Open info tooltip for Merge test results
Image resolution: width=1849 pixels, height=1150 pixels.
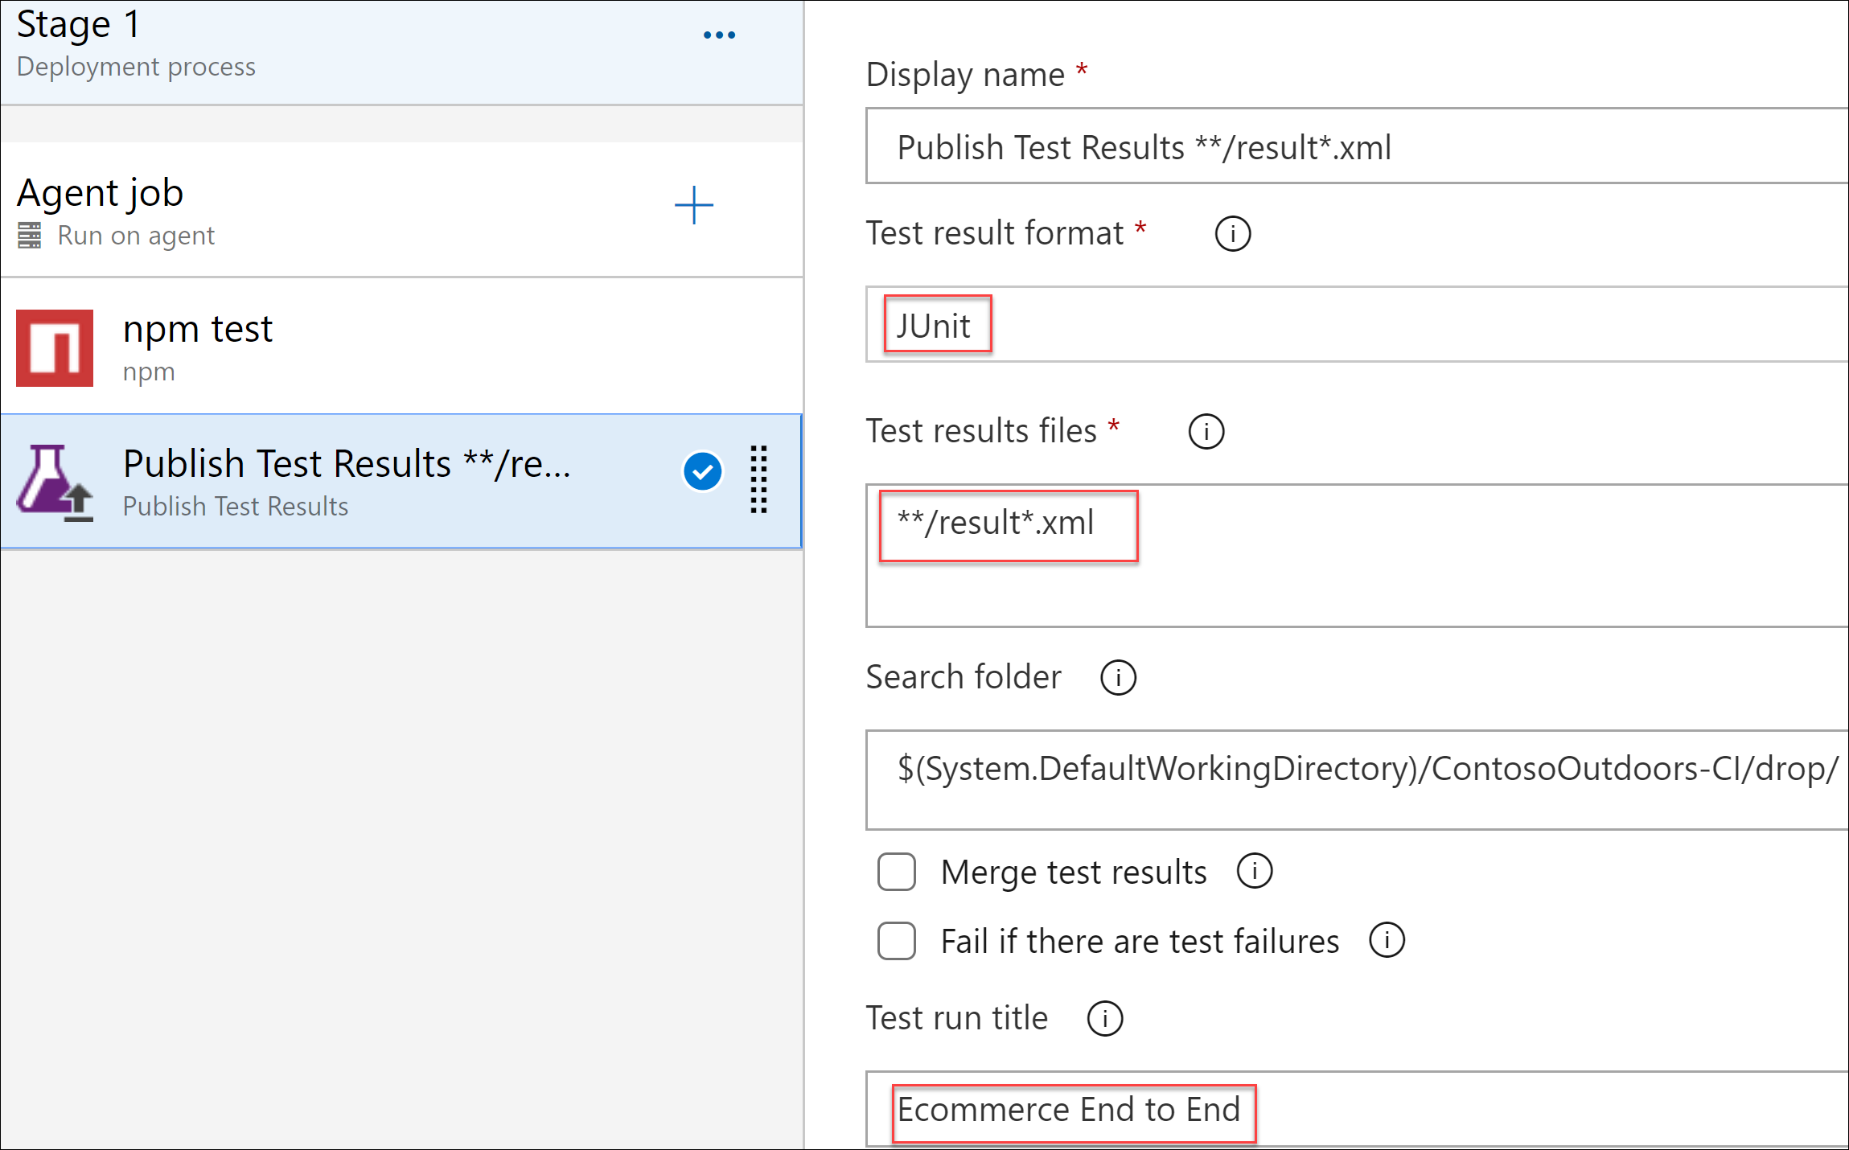point(1255,870)
